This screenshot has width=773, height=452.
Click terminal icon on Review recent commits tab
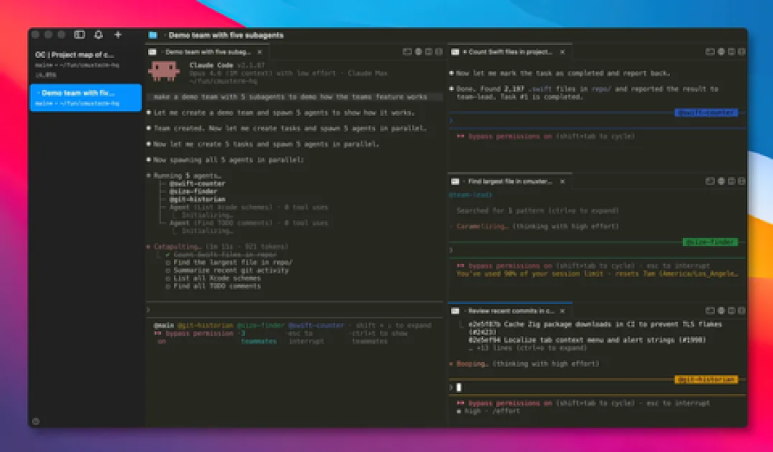(x=455, y=310)
